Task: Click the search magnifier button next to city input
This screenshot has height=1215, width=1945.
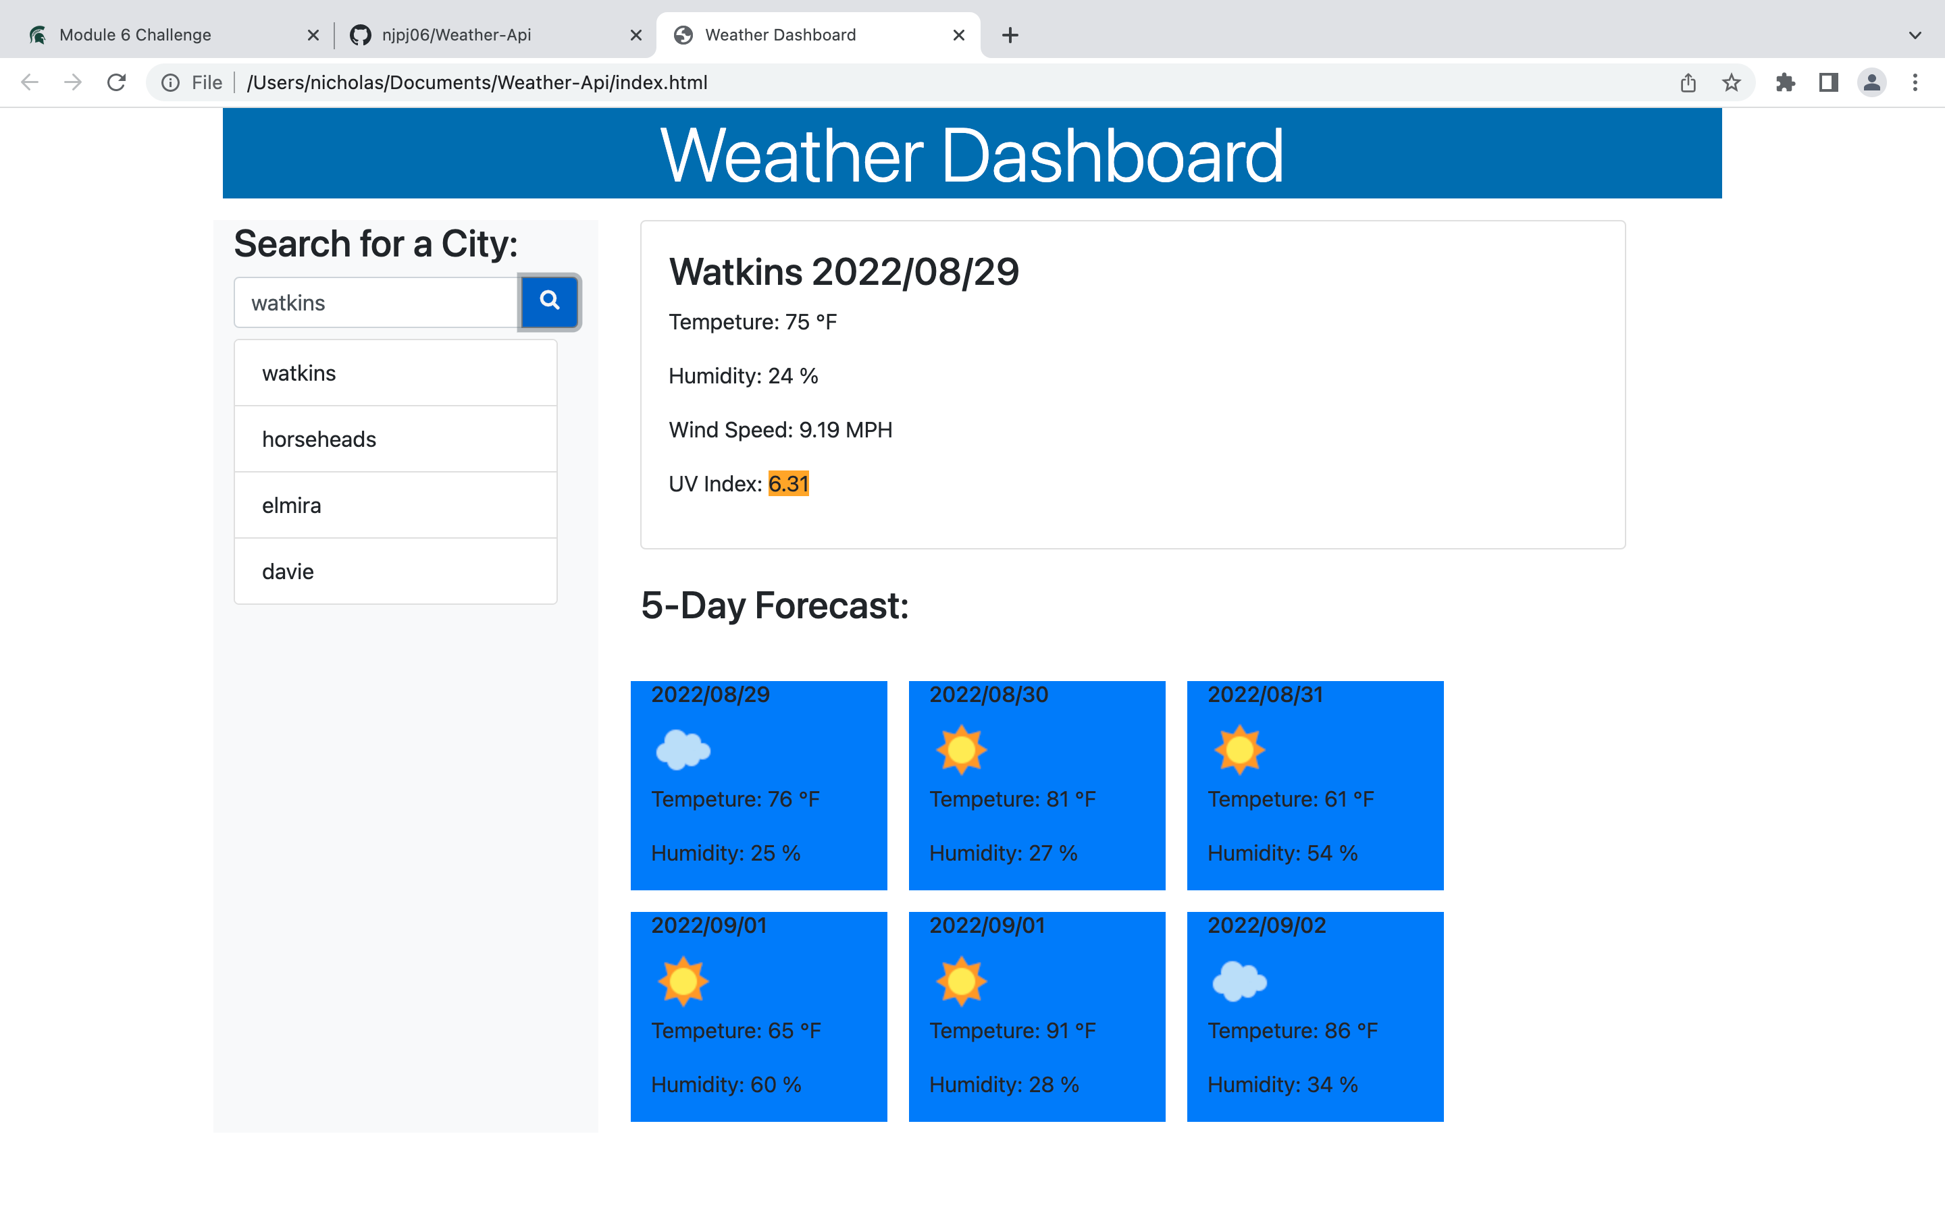Action: (x=549, y=301)
